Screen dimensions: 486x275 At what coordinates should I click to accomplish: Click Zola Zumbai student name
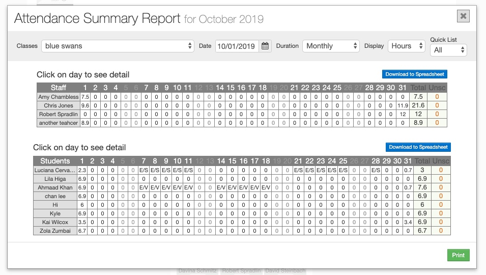tap(55, 231)
